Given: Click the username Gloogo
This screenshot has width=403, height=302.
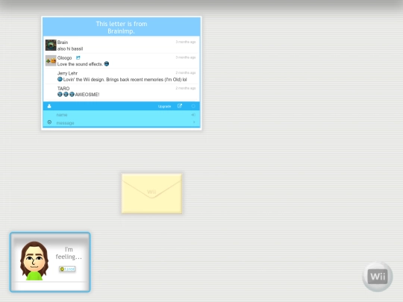Looking at the screenshot, I should point(64,57).
